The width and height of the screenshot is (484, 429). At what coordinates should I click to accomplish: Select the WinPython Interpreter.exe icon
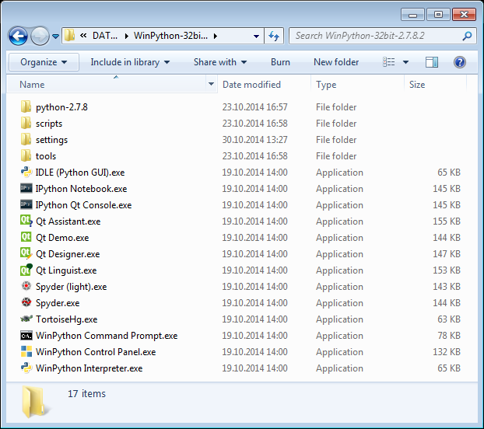click(26, 368)
